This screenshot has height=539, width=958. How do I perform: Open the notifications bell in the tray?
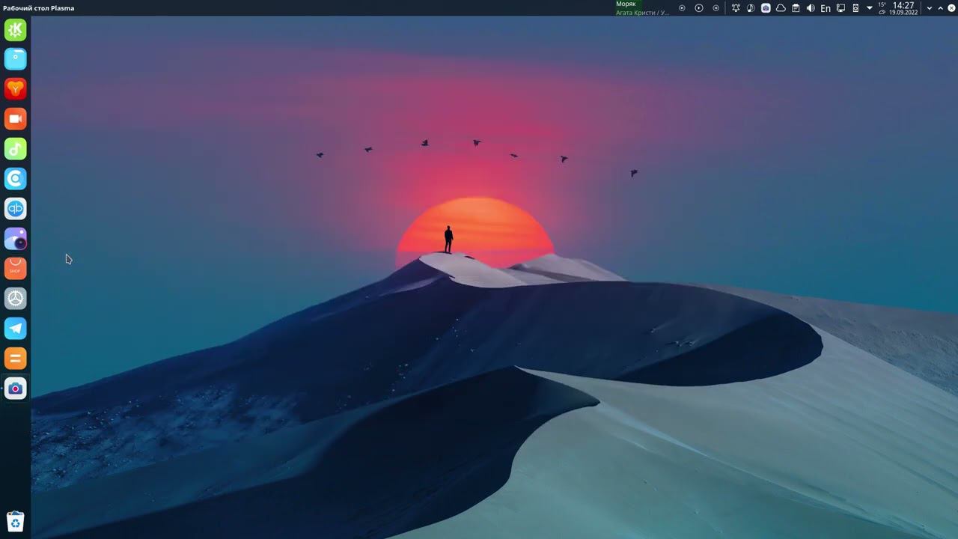pyautogui.click(x=736, y=8)
